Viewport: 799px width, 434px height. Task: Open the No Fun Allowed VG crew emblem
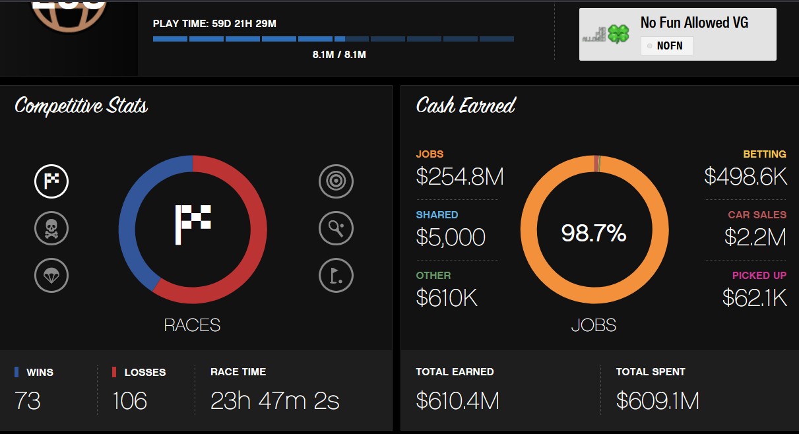tap(606, 34)
